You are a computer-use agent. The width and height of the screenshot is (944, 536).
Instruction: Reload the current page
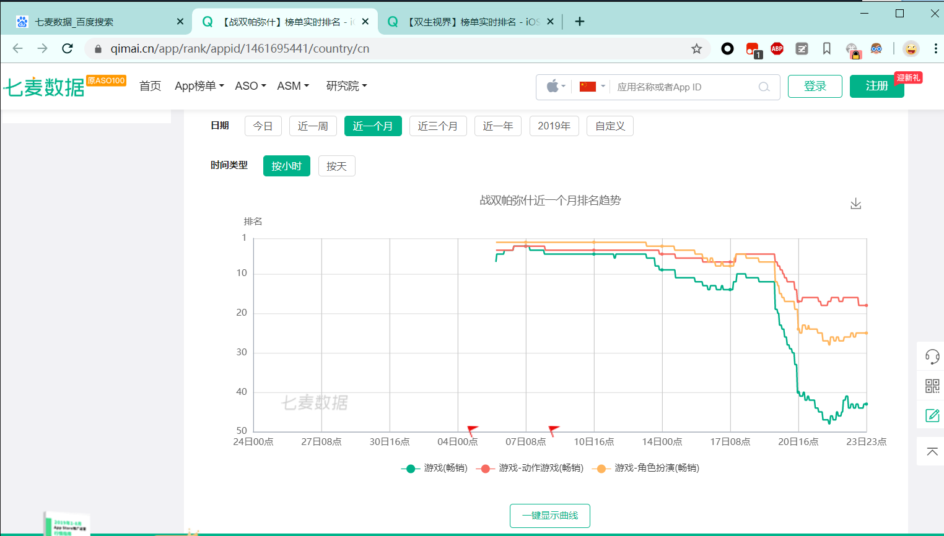pyautogui.click(x=68, y=48)
